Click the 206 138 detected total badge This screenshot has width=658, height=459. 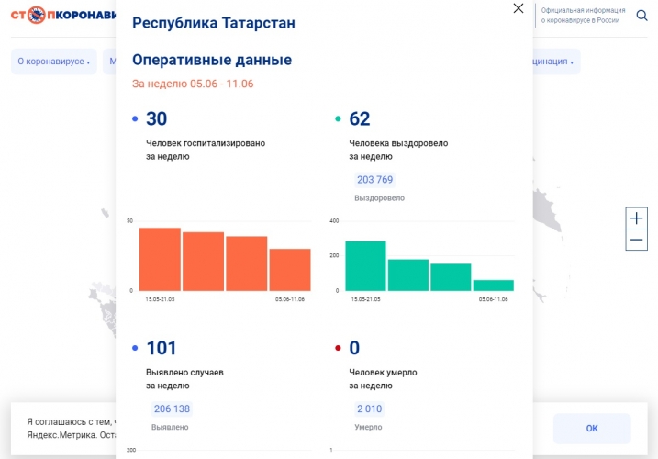pos(171,409)
